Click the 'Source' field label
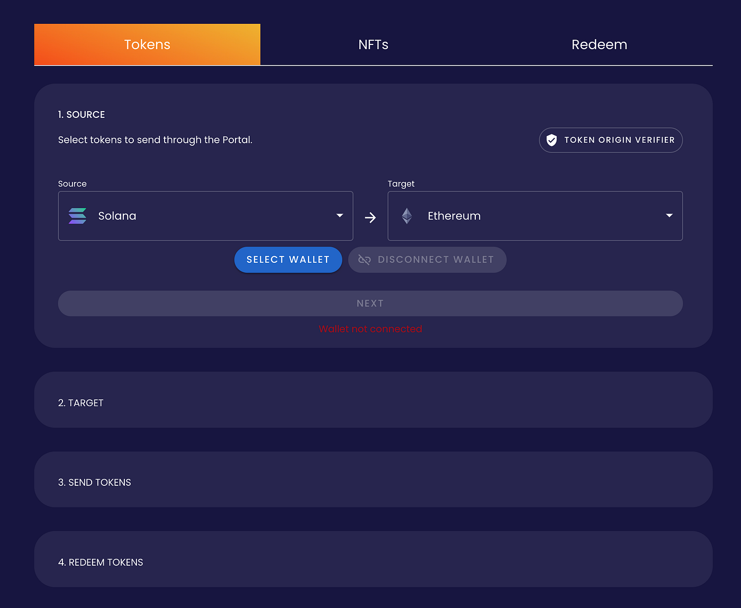 73,184
